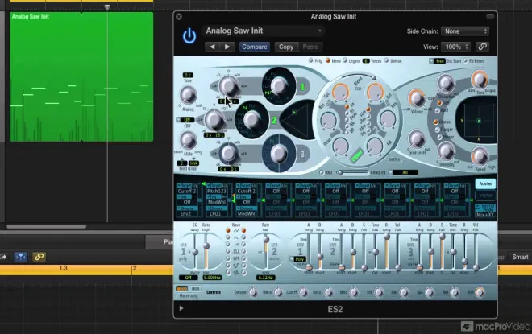Click the green Filter button
The image size is (532, 334).
[x=356, y=155]
